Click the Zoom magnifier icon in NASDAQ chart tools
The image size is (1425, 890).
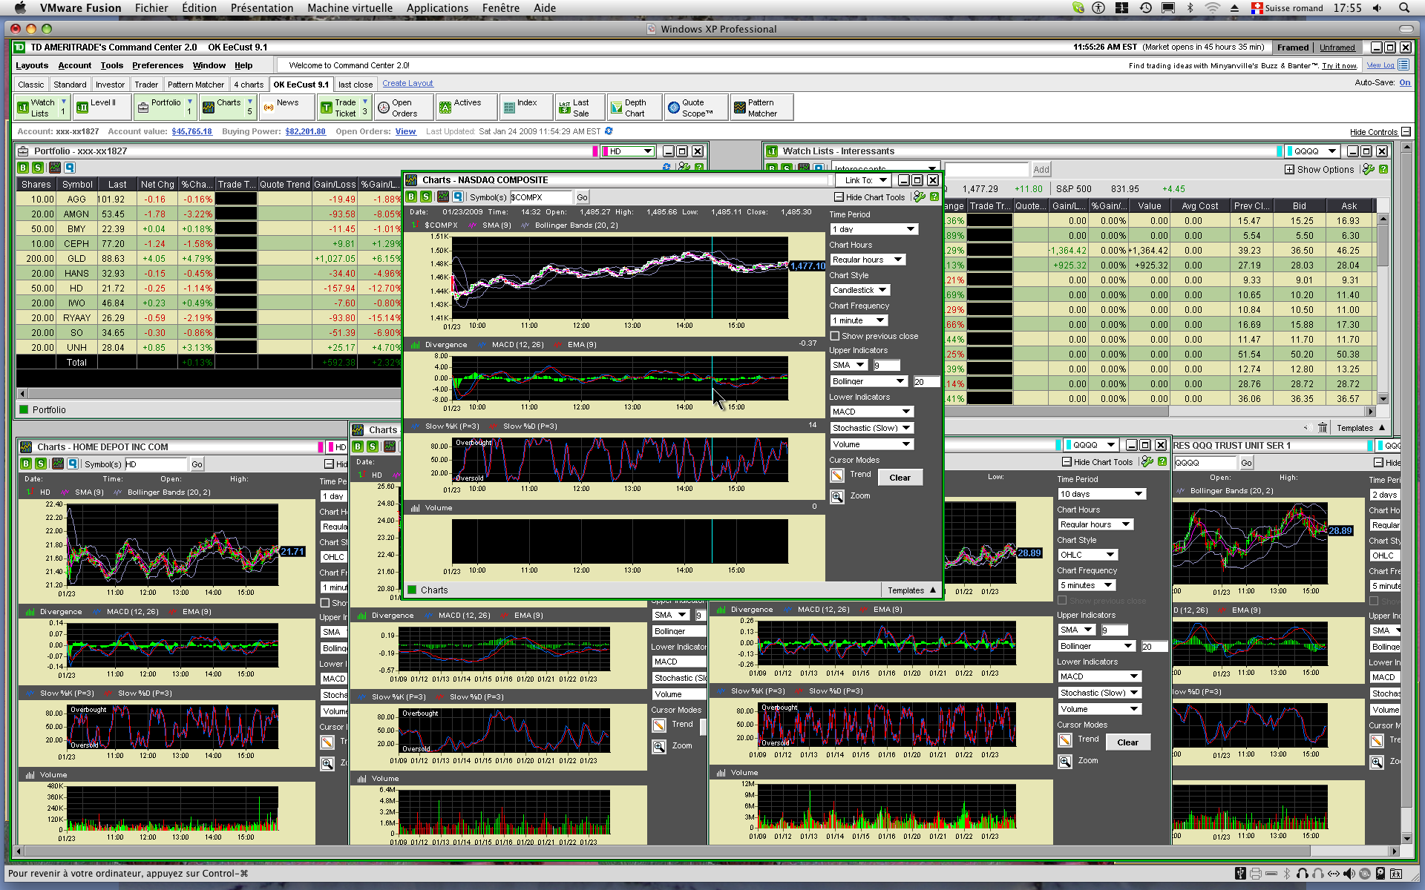pos(837,496)
